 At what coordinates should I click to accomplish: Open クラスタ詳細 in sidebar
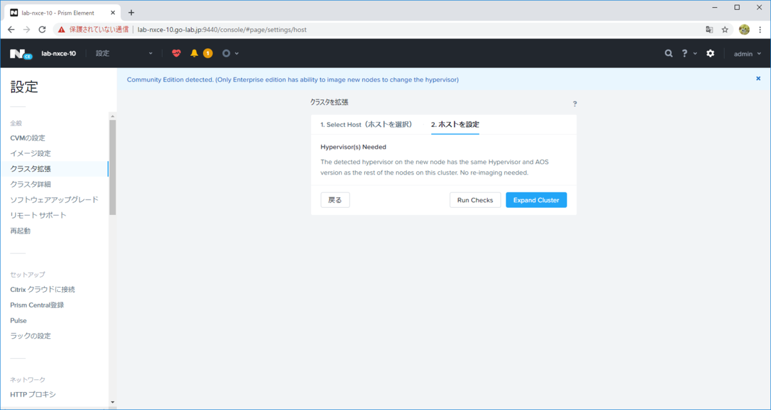point(30,184)
